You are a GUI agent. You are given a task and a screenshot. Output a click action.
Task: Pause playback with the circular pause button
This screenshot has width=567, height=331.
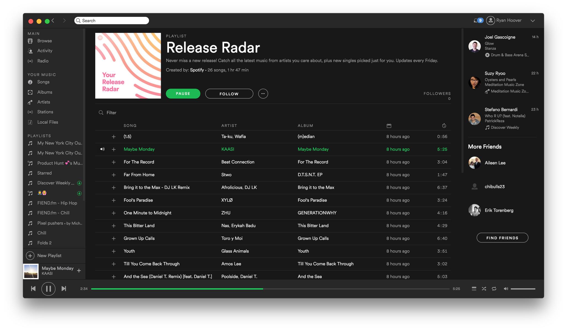(48, 289)
